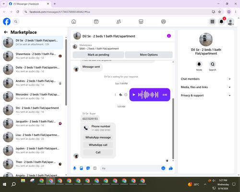Go to Home feed icon

(x=73, y=22)
